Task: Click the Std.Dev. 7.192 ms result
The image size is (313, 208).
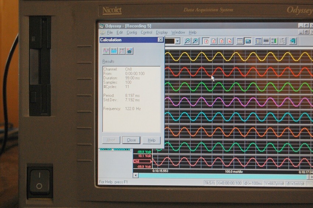Action: click(122, 100)
